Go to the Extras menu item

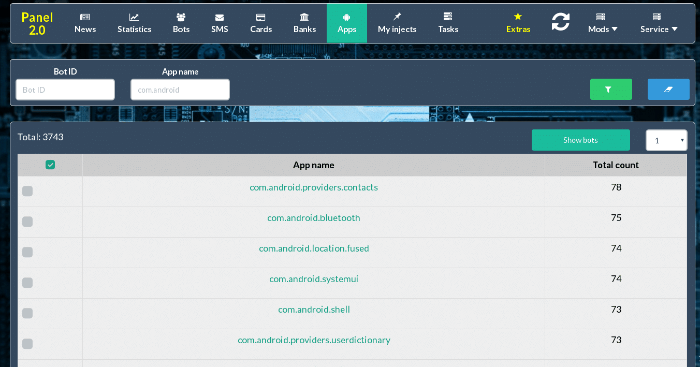click(518, 23)
